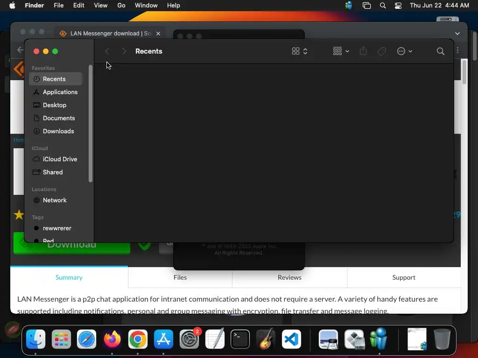Open iCloud Drive in sidebar
Image resolution: width=478 pixels, height=358 pixels.
pyautogui.click(x=56, y=159)
